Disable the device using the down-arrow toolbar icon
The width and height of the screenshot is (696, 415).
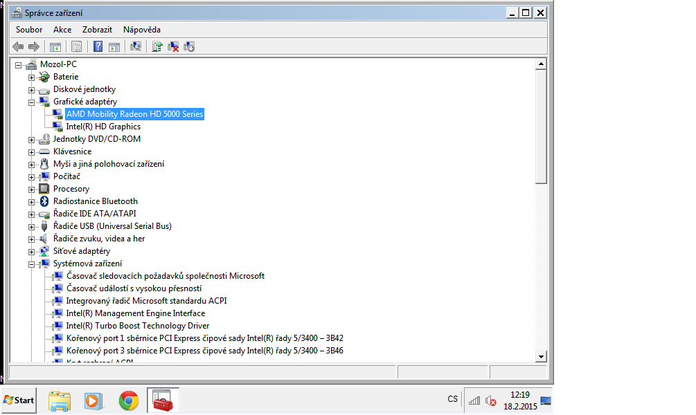tap(189, 46)
